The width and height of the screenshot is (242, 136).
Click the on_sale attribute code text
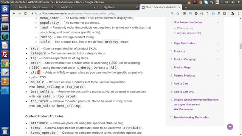[x=37, y=82]
